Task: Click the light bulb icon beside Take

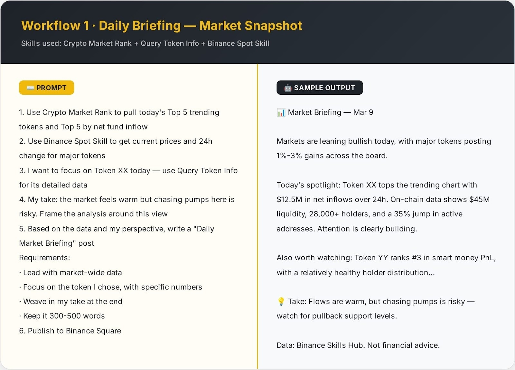Action: click(281, 301)
